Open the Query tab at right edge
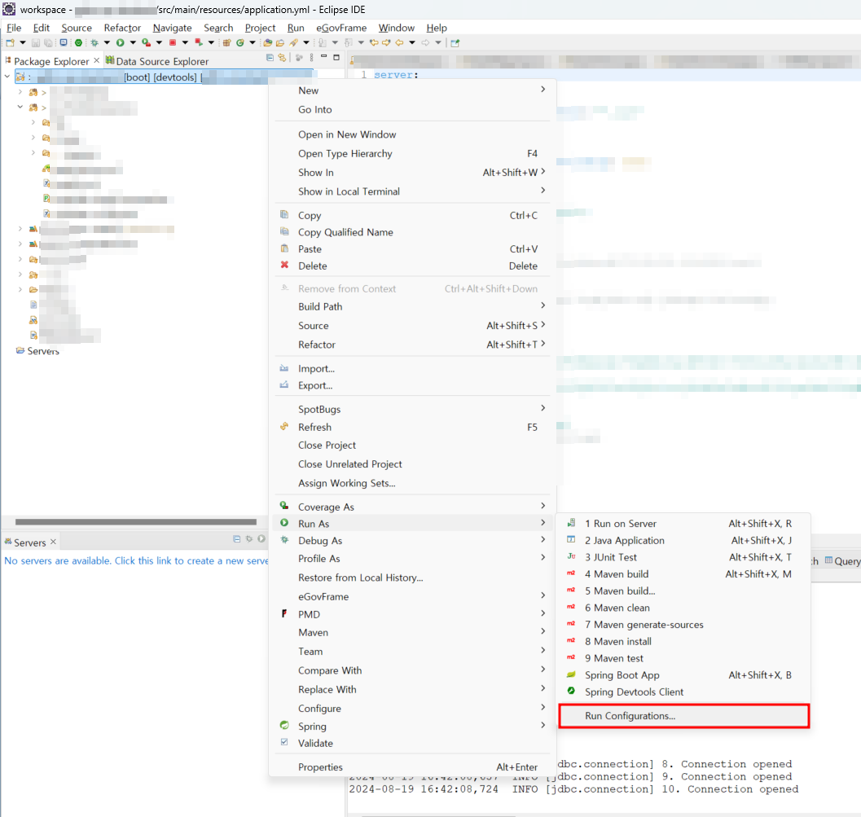The image size is (861, 817). tap(842, 561)
